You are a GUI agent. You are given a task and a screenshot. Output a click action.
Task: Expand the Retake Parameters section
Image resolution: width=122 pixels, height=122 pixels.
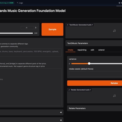(x=95, y=108)
